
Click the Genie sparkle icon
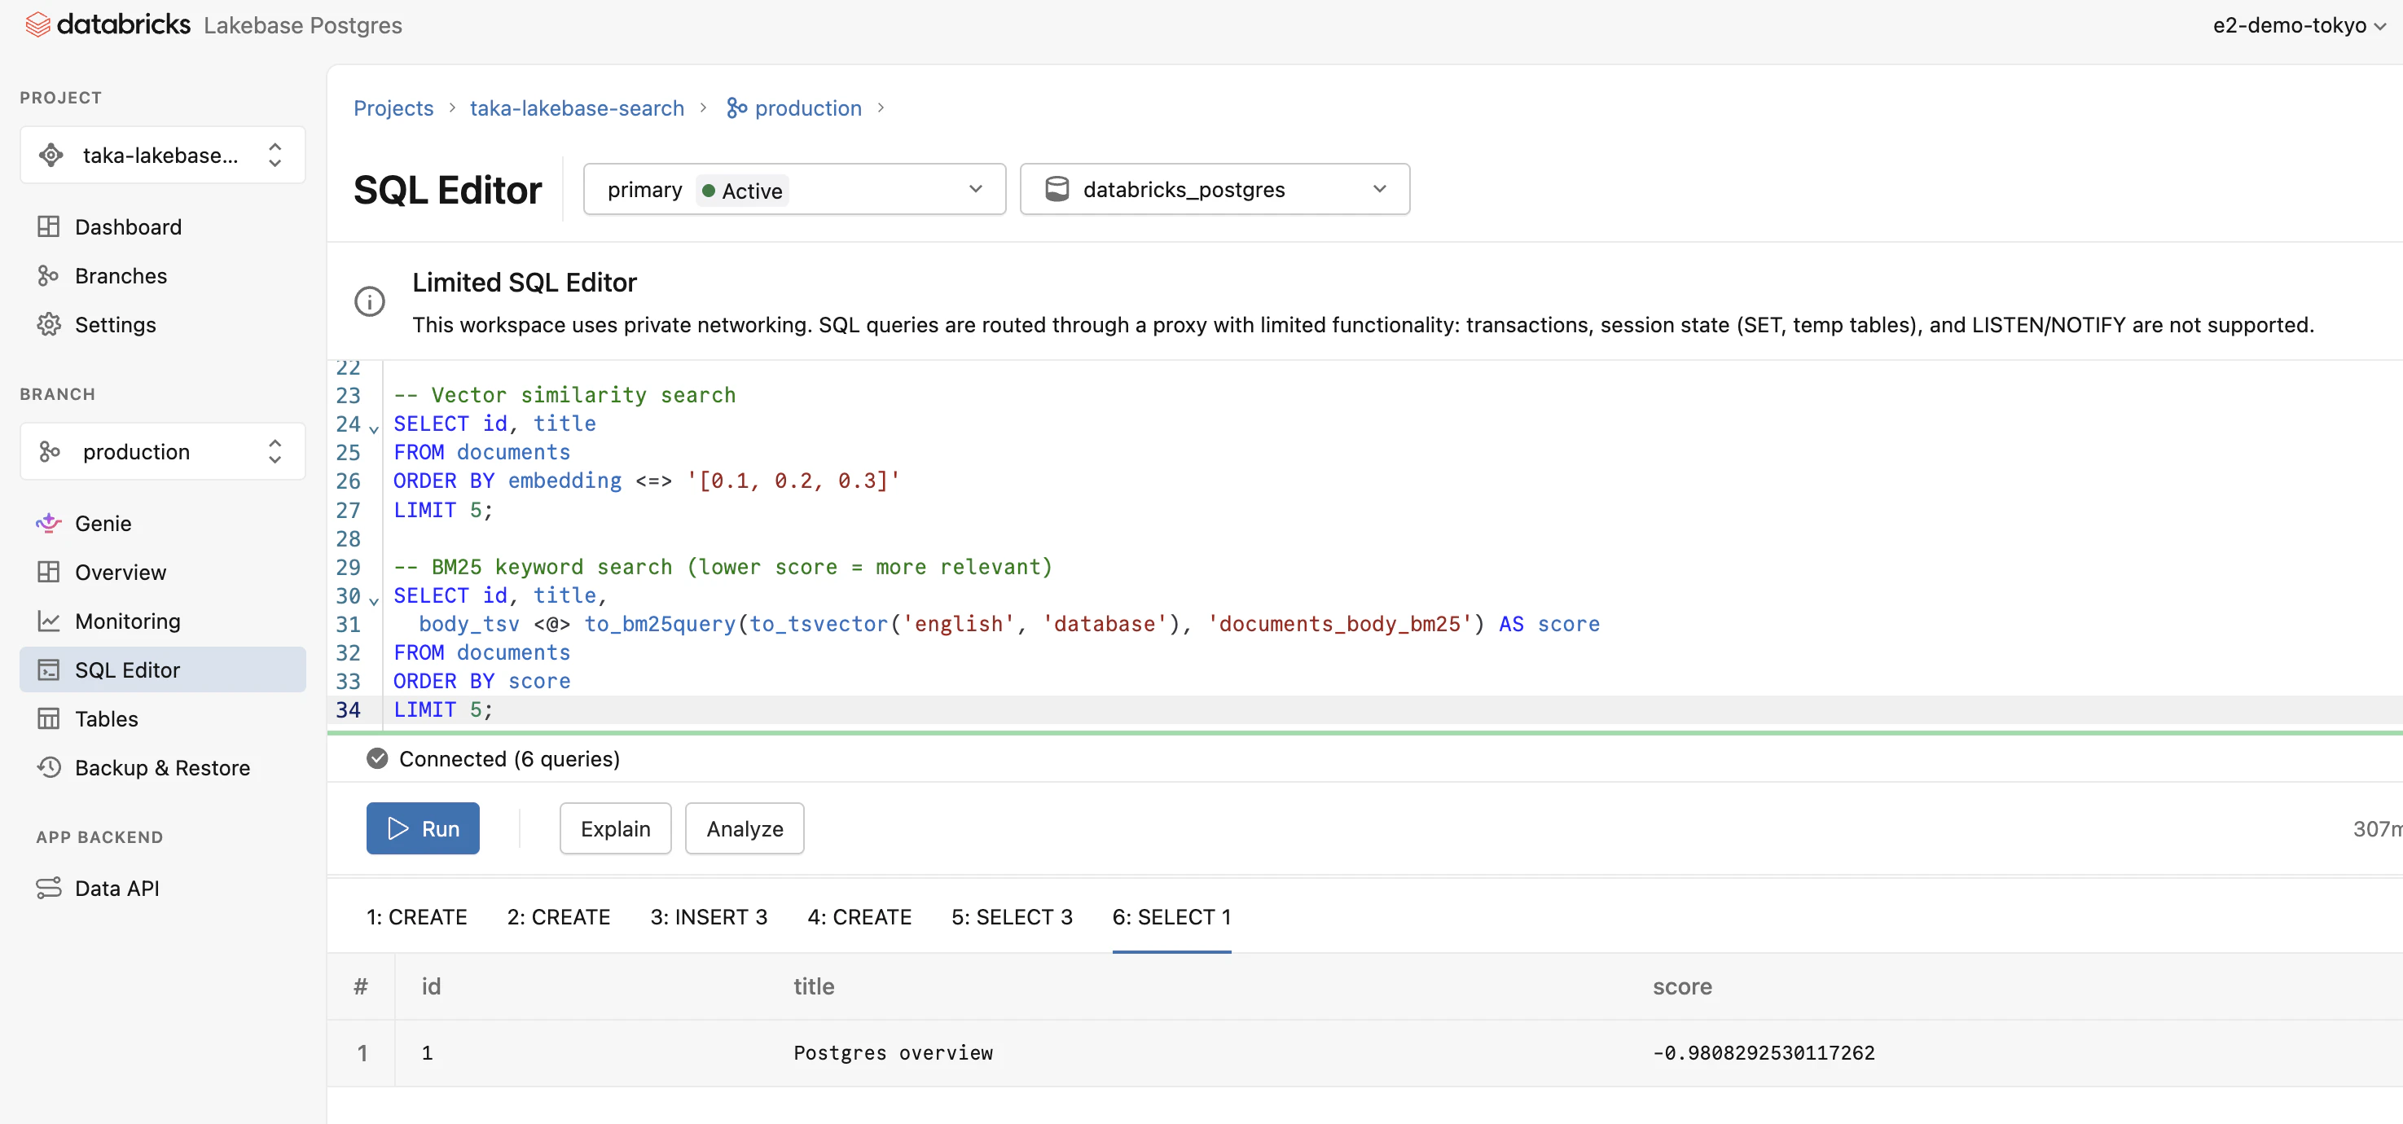point(49,523)
